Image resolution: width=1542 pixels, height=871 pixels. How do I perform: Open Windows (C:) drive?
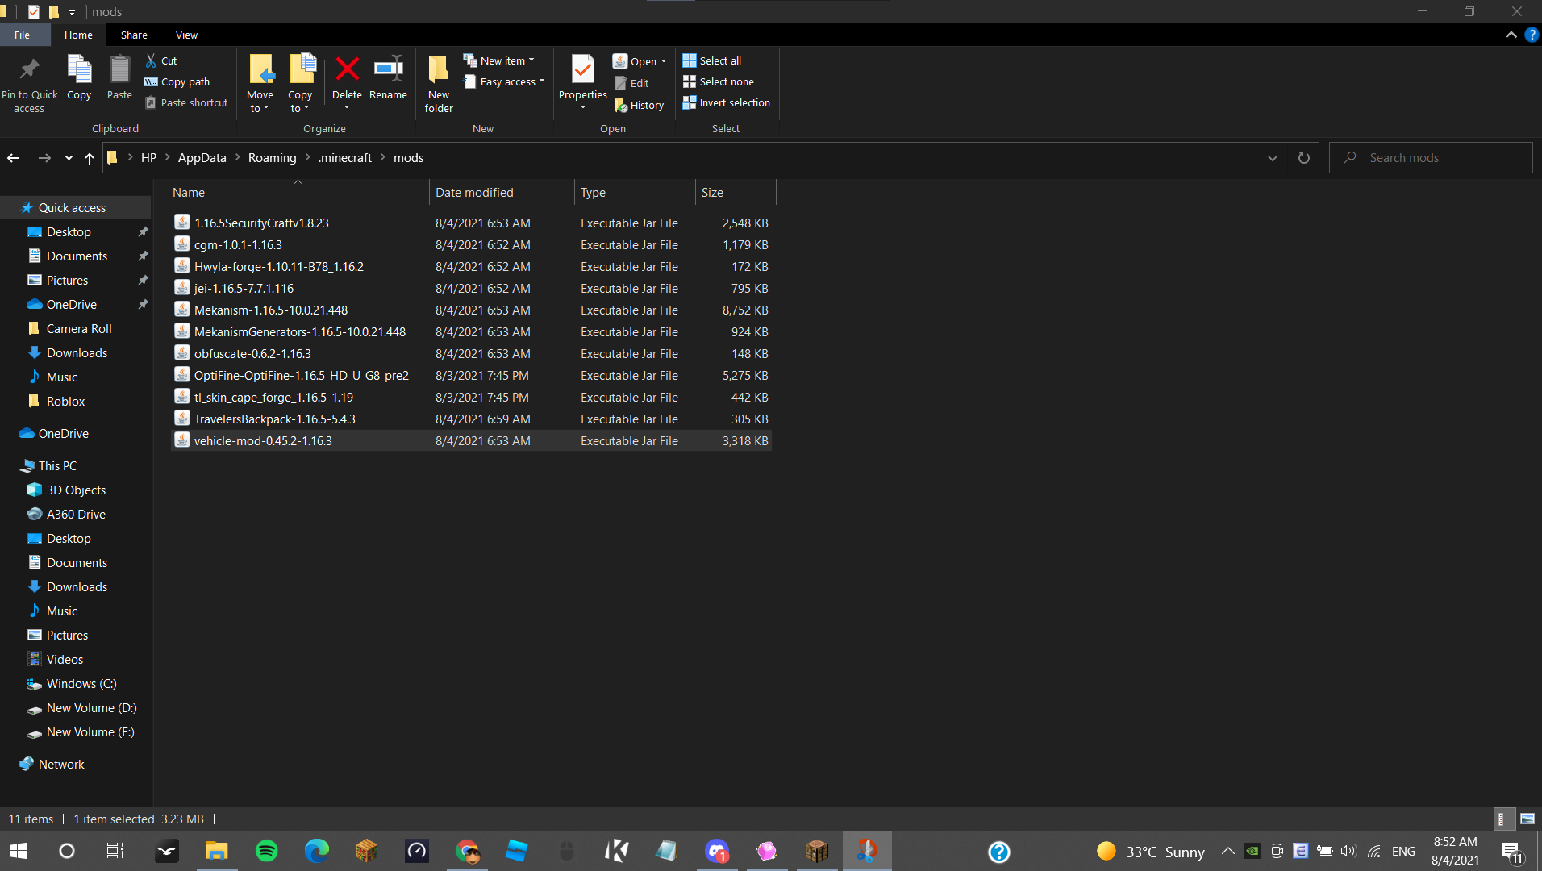(81, 684)
